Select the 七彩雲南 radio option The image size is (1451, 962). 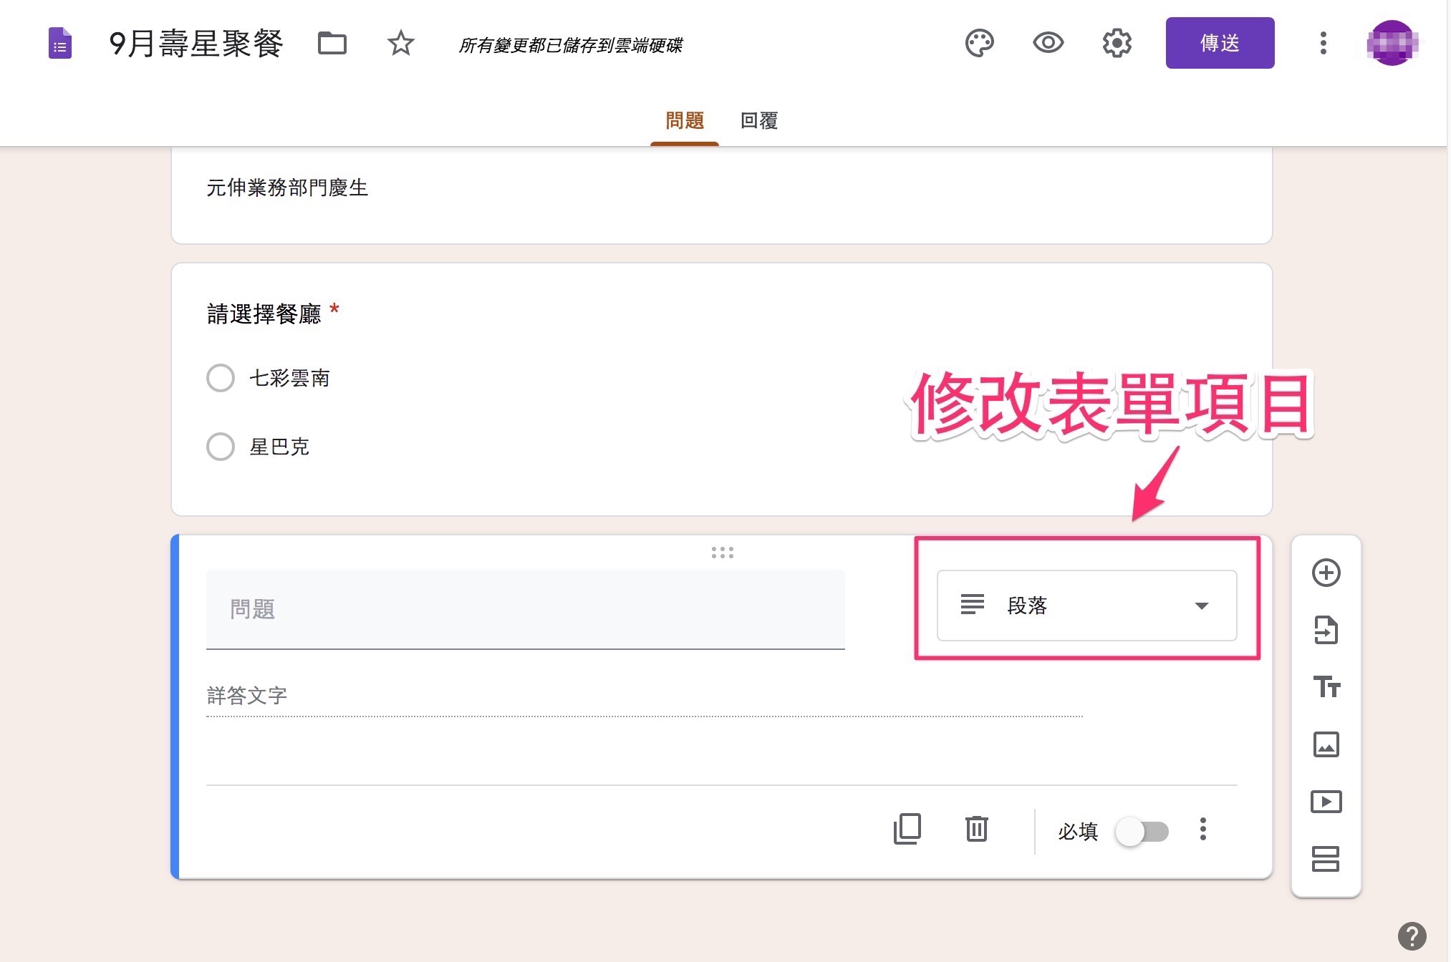point(221,378)
